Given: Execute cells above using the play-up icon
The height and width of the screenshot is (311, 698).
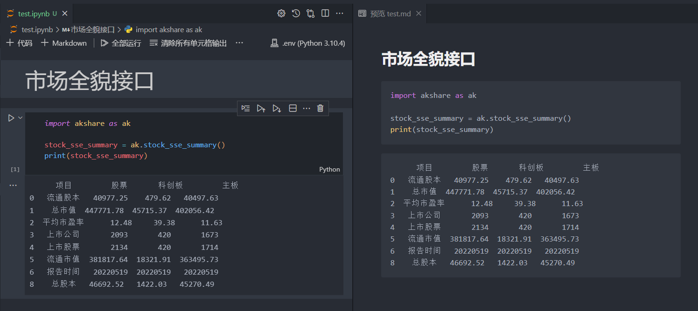Looking at the screenshot, I should (261, 108).
